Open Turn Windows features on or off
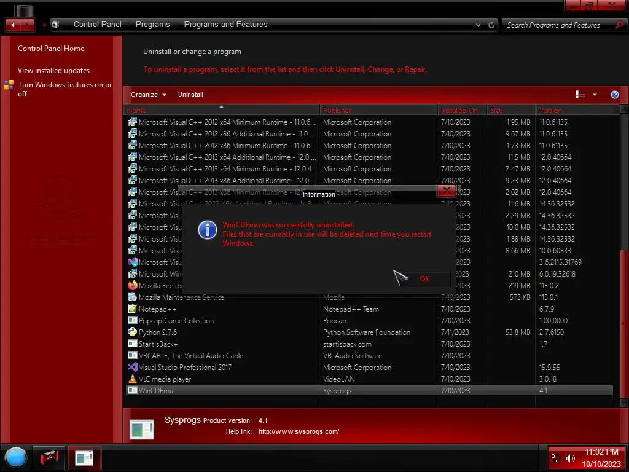 65,89
